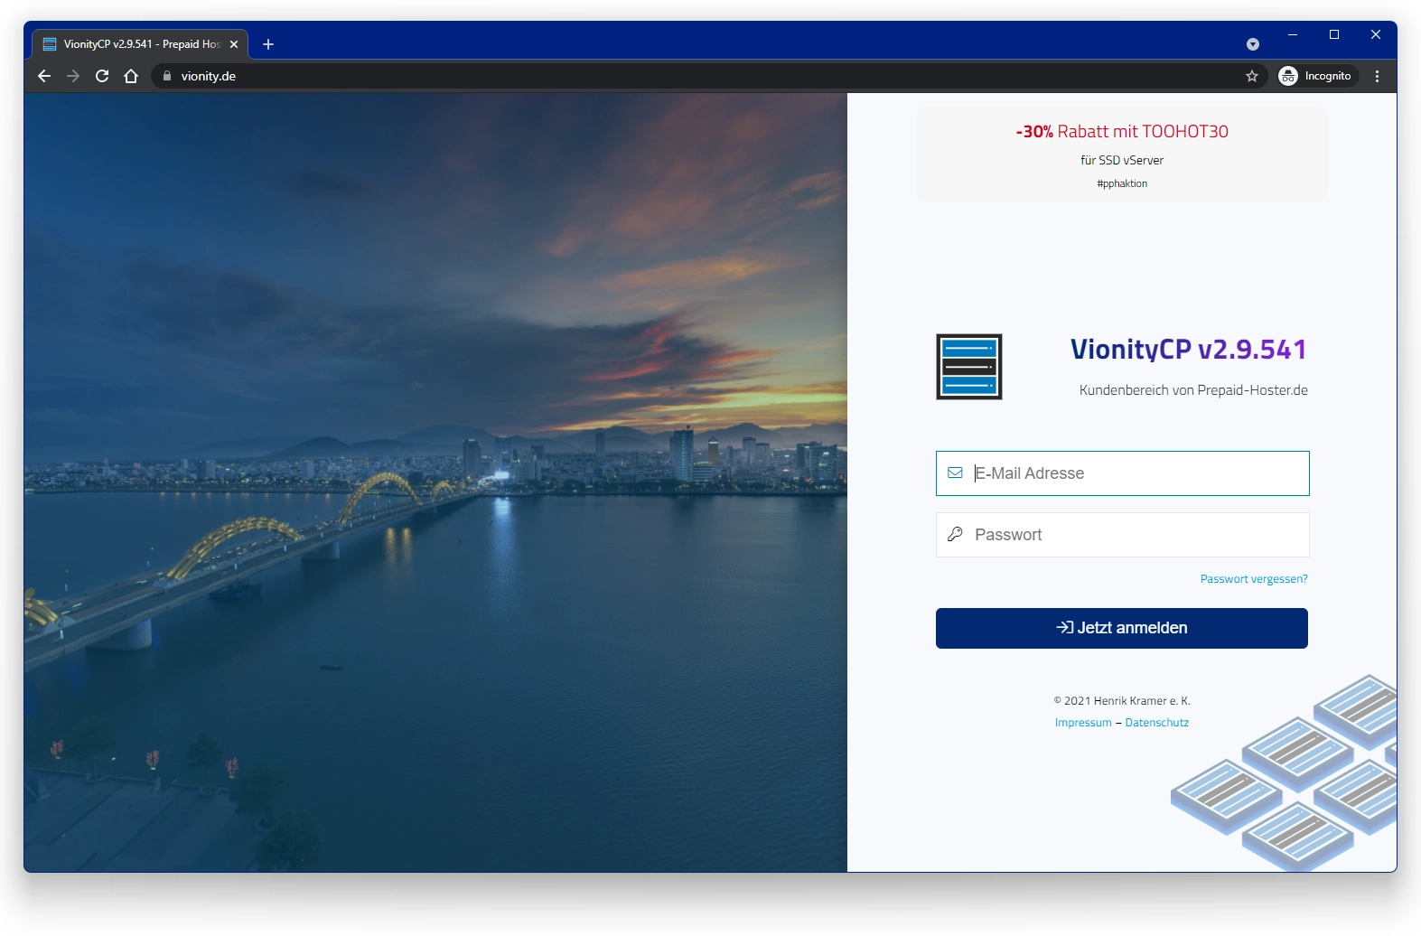Open the Datenschutz link

[x=1157, y=723]
